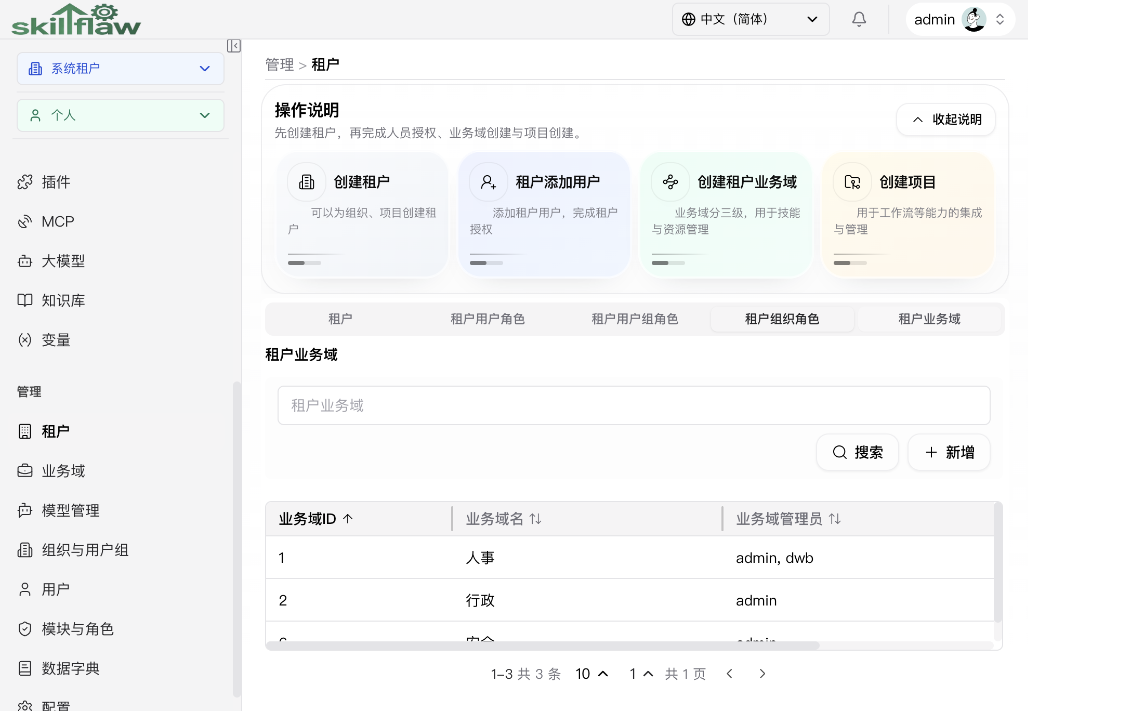The width and height of the screenshot is (1131, 711).
Task: Switch to the 租户用户组角色 tab
Action: click(635, 319)
